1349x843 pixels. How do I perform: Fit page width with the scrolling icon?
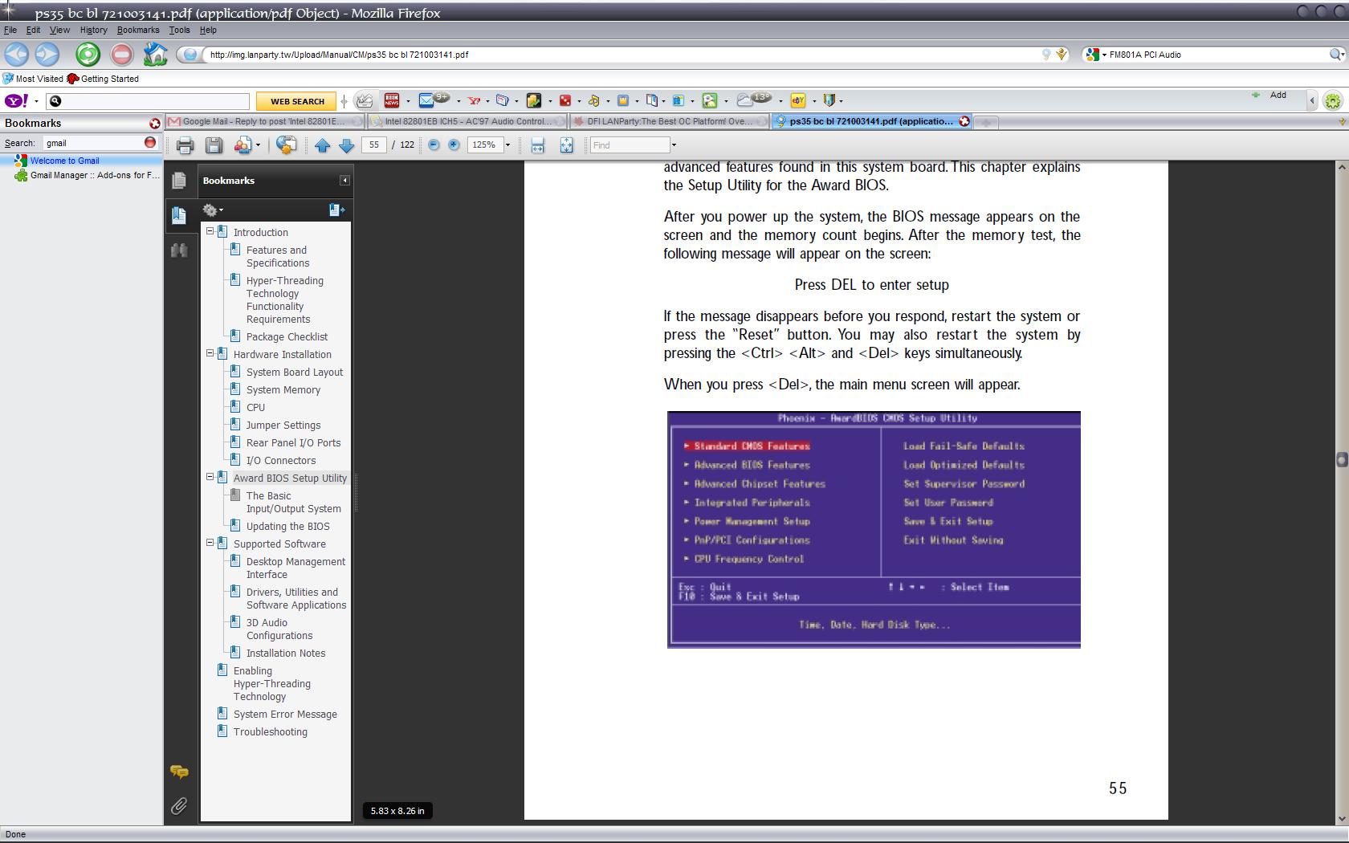tap(537, 145)
